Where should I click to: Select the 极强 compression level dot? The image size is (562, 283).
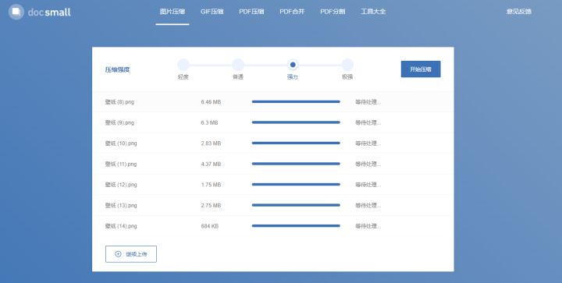[347, 65]
